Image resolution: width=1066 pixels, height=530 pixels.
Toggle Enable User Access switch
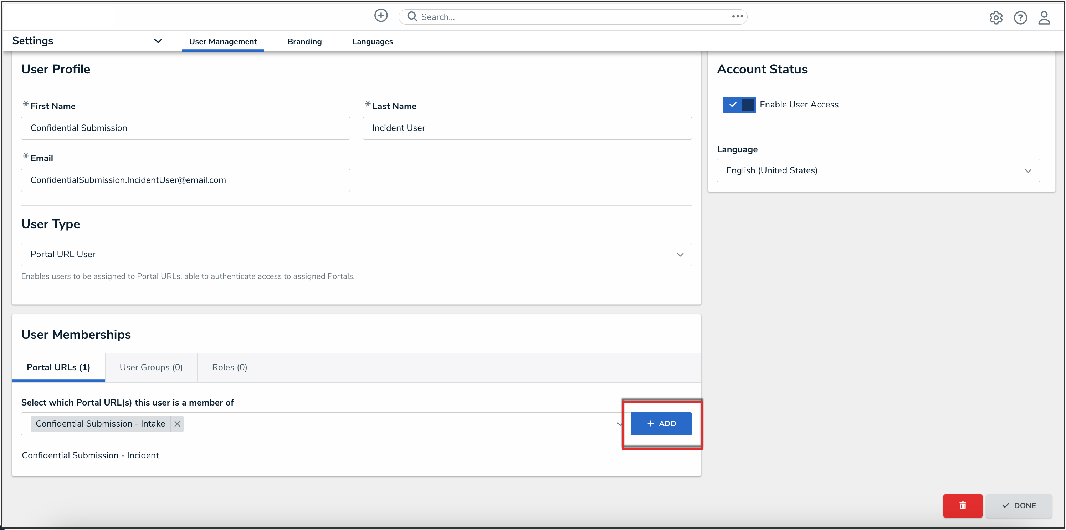[739, 105]
